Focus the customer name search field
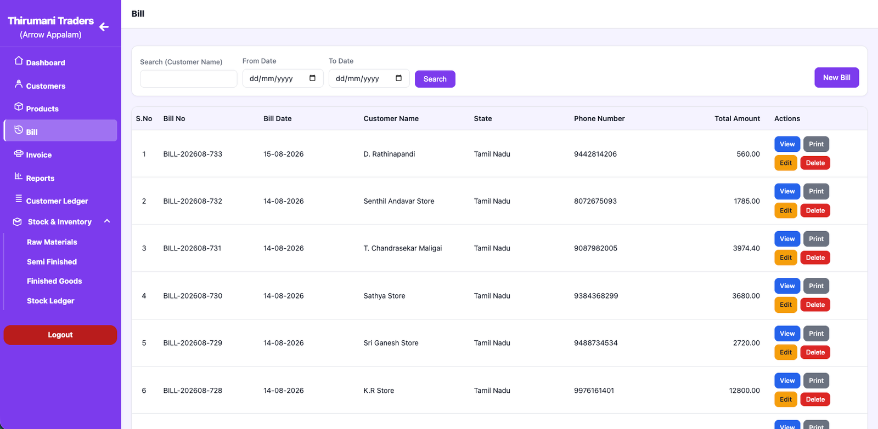Image resolution: width=878 pixels, height=429 pixels. (x=188, y=79)
